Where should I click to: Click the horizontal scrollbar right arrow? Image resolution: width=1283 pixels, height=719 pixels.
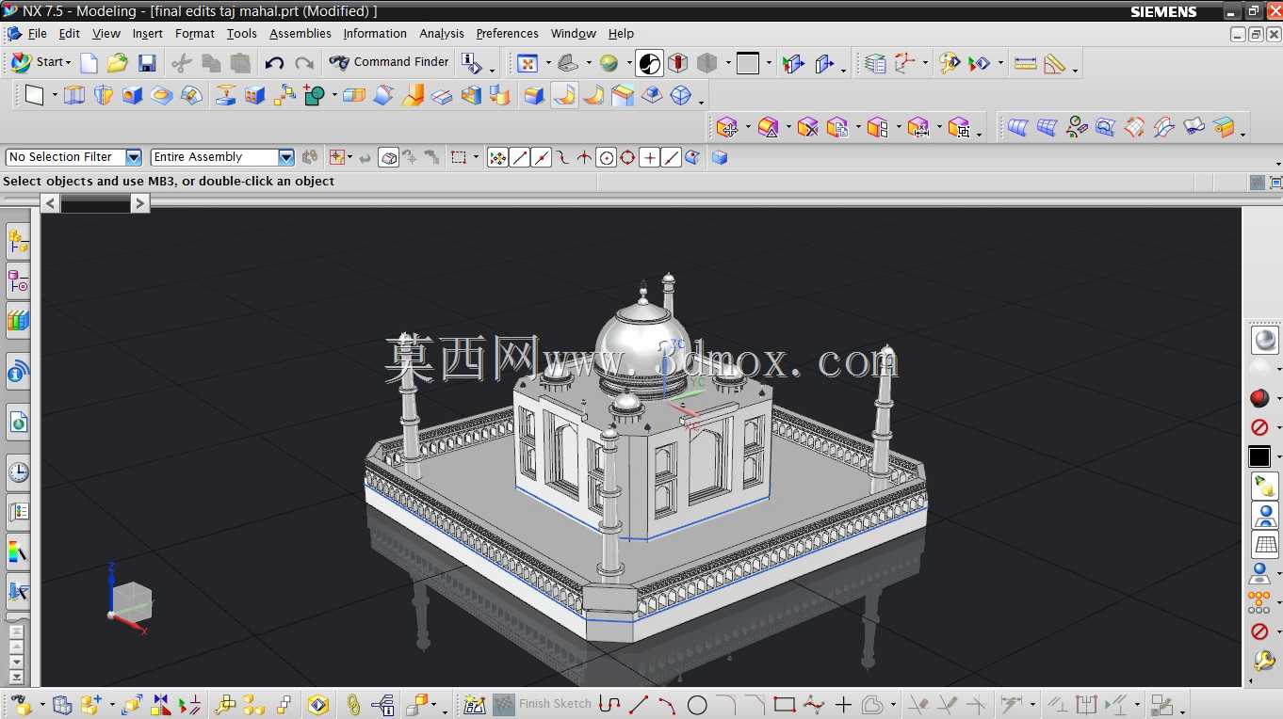(x=140, y=203)
